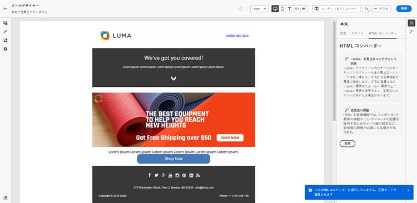417x203 pixels.
Task: Click the 変換 convert button
Action: [348, 143]
